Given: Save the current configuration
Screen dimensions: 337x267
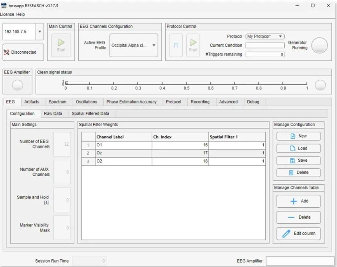Looking at the screenshot, I should (293, 161).
